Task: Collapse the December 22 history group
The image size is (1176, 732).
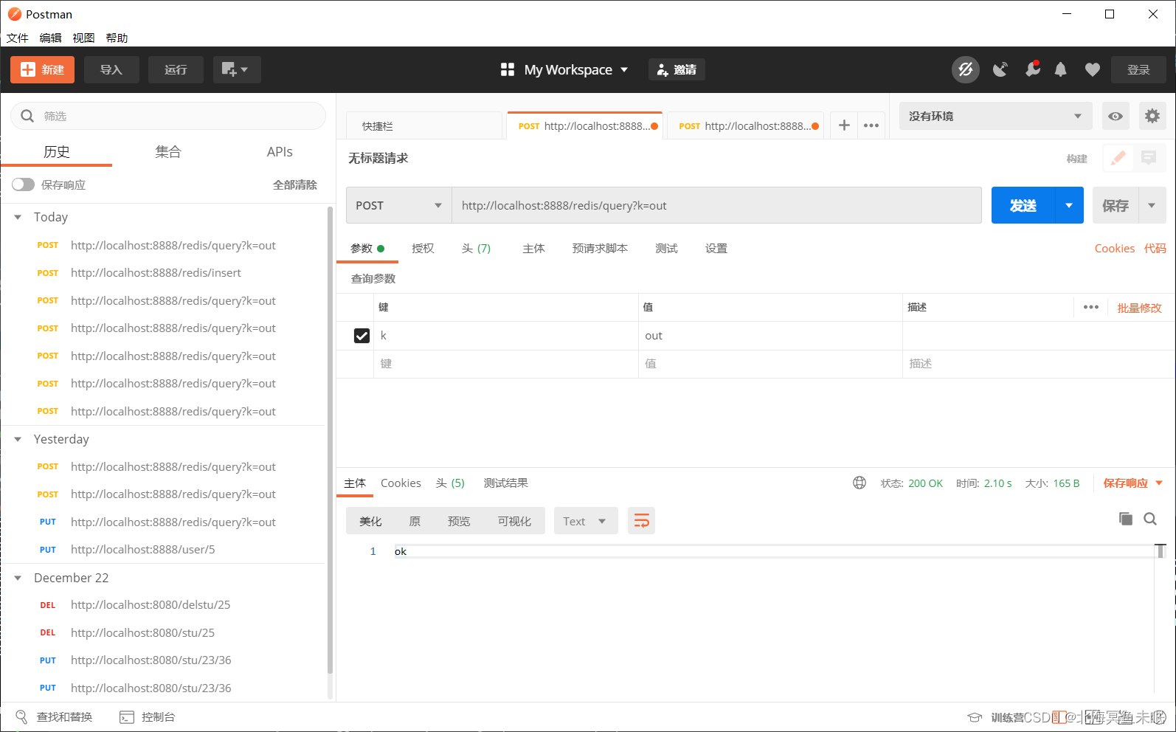Action: [x=18, y=578]
